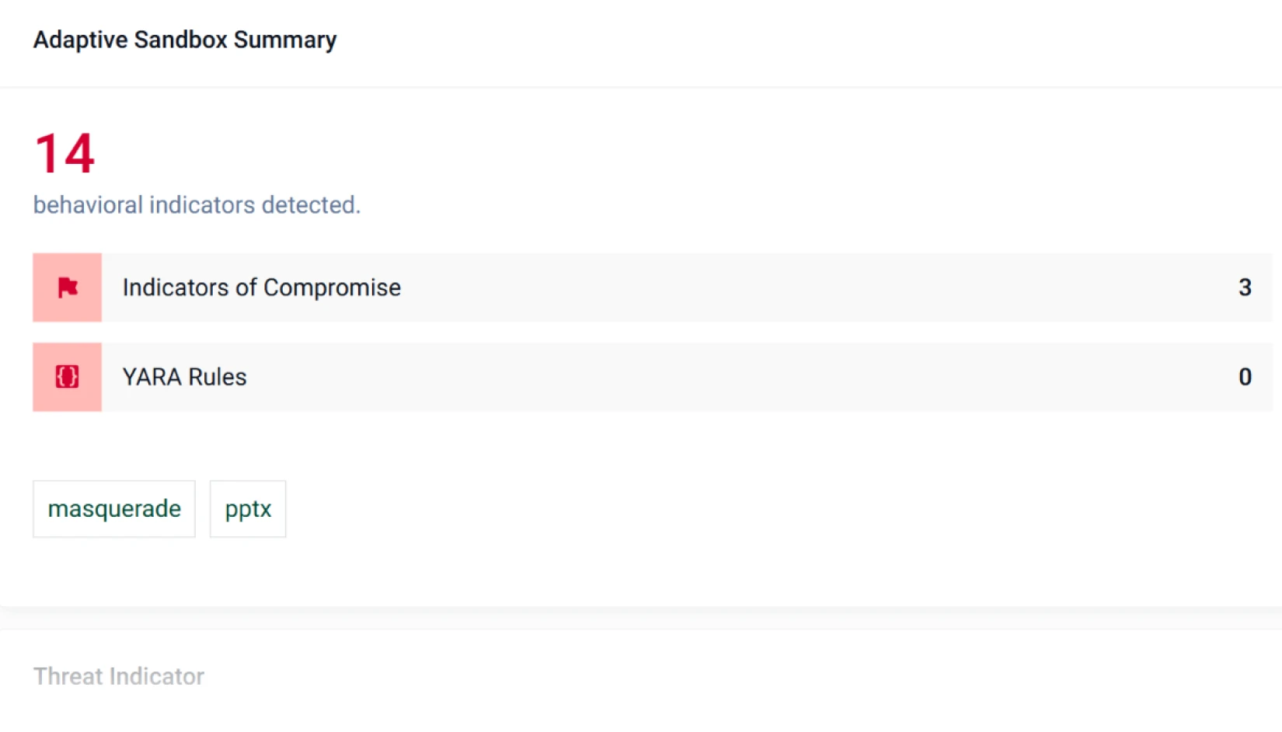Click the word Compromise in the first row
The image size is (1282, 732).
click(x=332, y=288)
